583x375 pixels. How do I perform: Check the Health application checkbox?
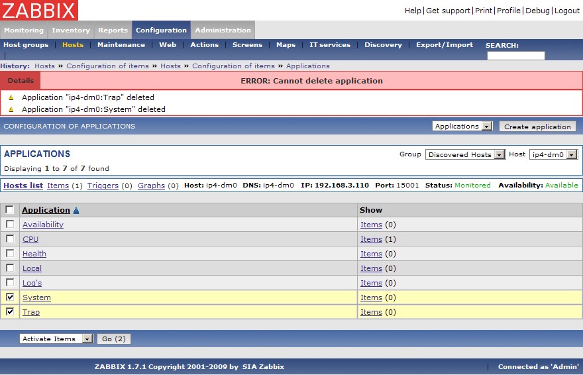click(10, 253)
